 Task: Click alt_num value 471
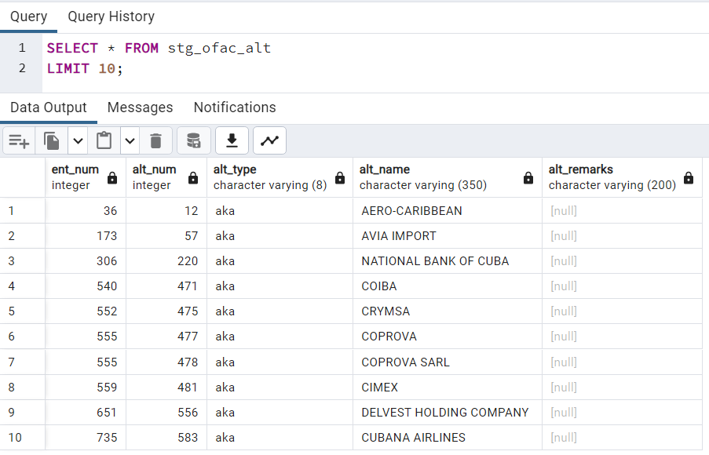166,286
